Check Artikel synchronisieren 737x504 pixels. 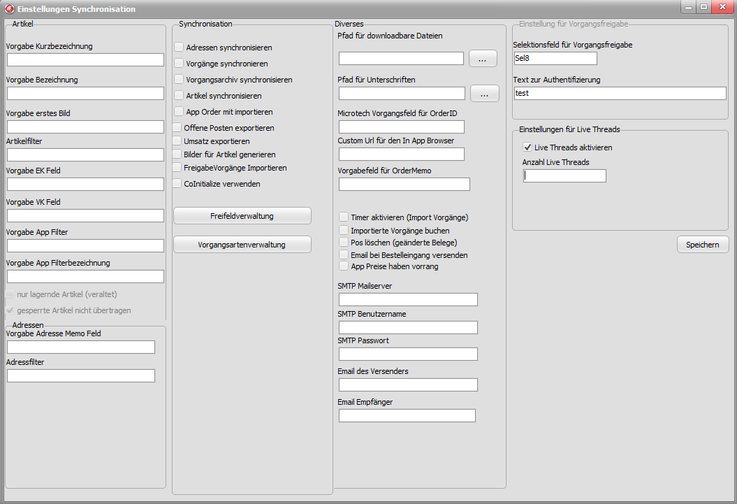pos(180,95)
